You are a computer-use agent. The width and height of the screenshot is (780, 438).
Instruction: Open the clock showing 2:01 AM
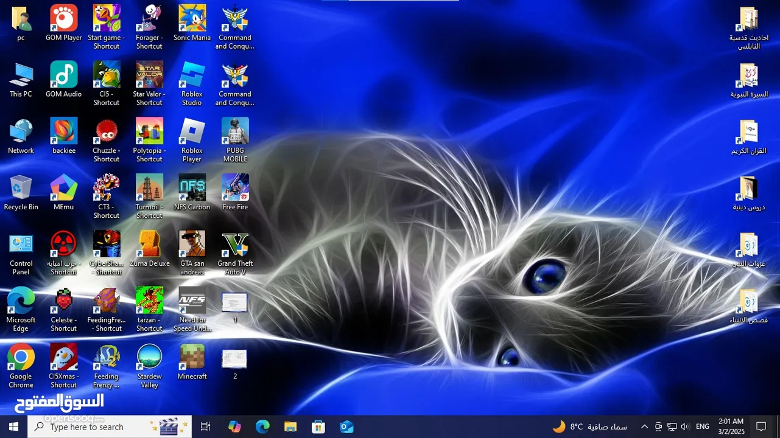tap(731, 426)
